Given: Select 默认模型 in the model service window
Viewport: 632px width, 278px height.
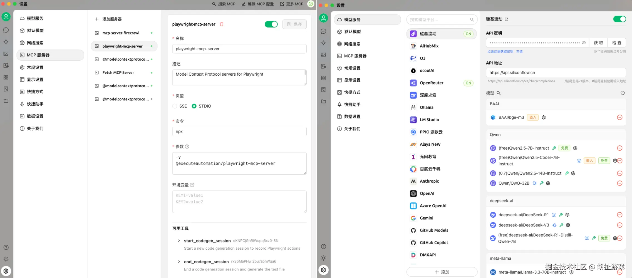Looking at the screenshot, I should 367,32.
